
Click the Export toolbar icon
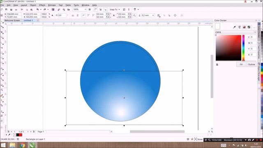point(64,9)
